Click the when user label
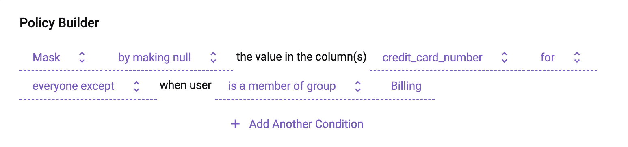 [x=186, y=85]
